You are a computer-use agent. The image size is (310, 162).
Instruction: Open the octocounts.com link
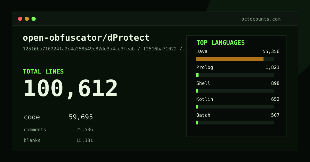pyautogui.click(x=261, y=19)
